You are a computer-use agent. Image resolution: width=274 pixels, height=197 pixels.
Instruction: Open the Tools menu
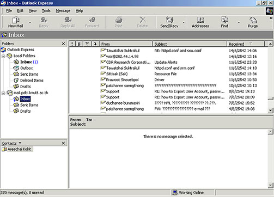(x=46, y=11)
